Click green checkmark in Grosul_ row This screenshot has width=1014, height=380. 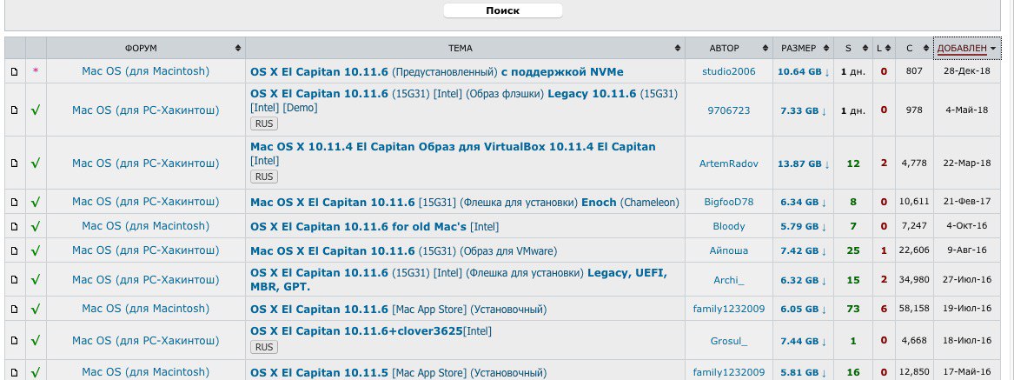(36, 340)
